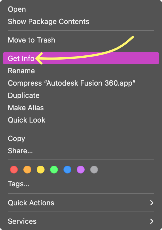Expand the Services submenu
Image resolution: width=162 pixels, height=230 pixels.
pyautogui.click(x=22, y=221)
